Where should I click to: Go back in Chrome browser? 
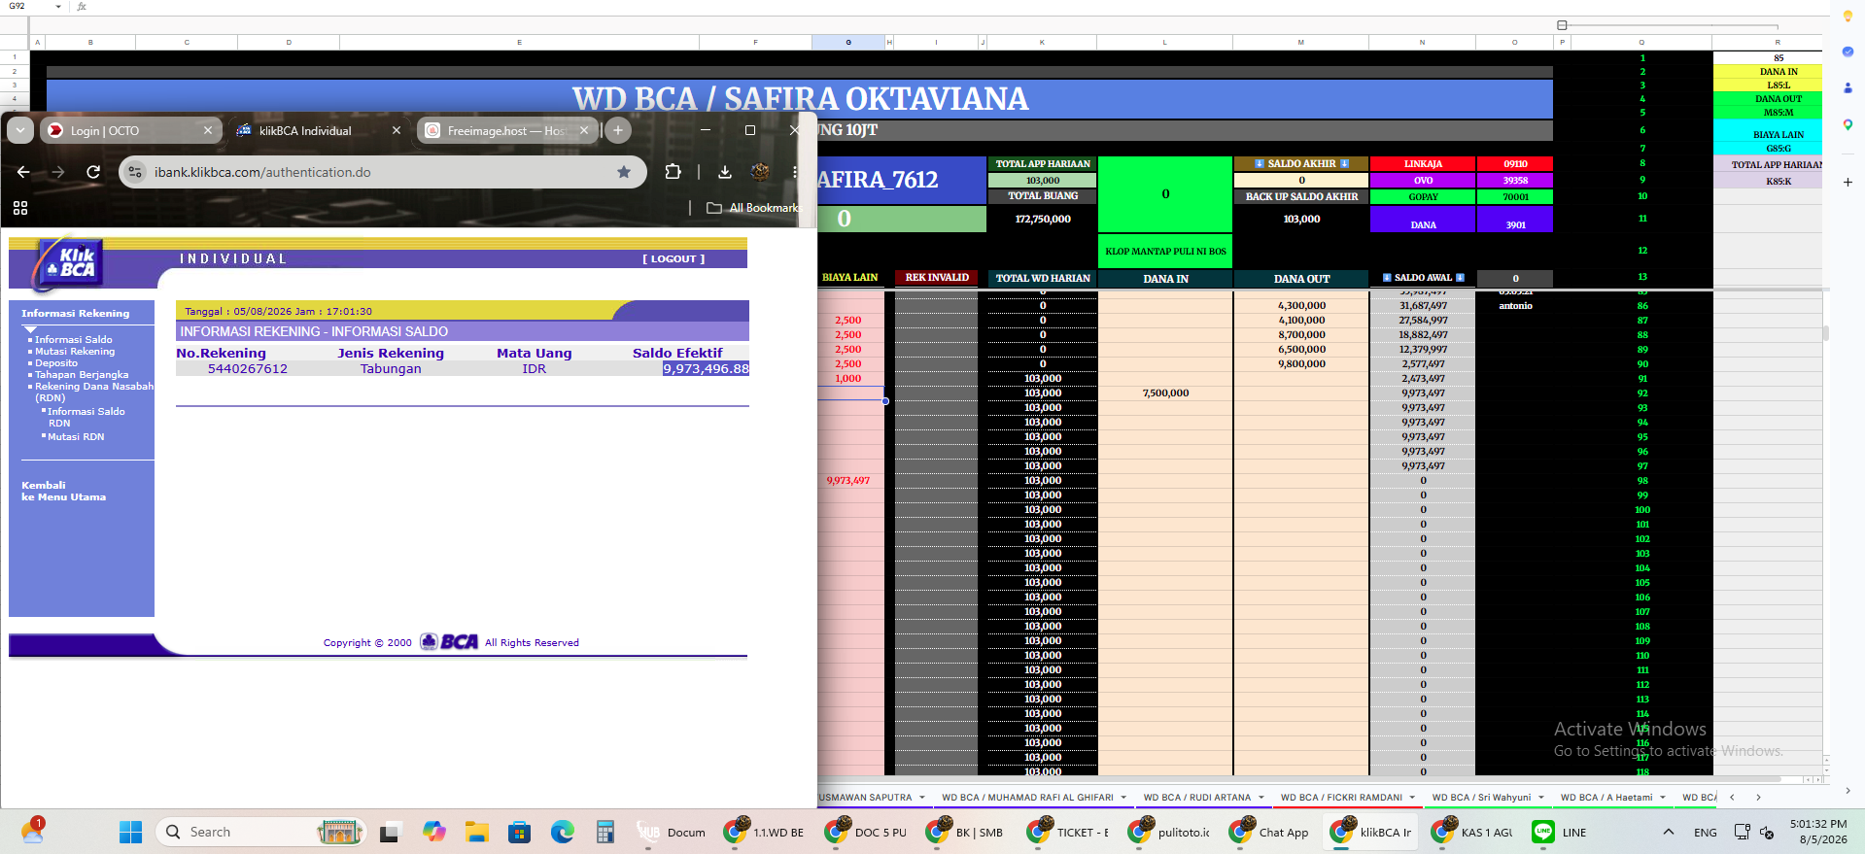23,172
